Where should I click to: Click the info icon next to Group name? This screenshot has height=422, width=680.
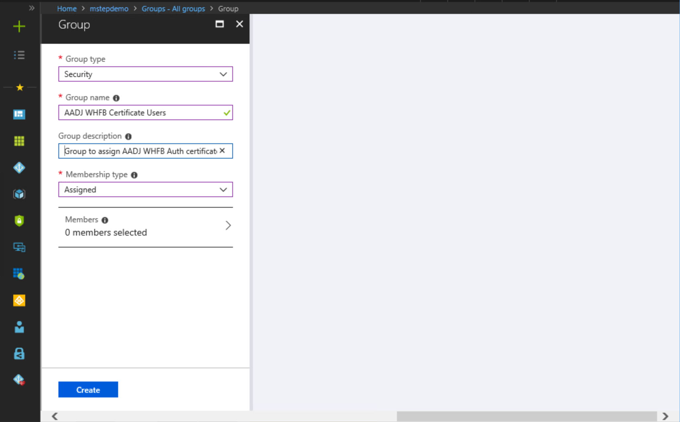click(116, 98)
